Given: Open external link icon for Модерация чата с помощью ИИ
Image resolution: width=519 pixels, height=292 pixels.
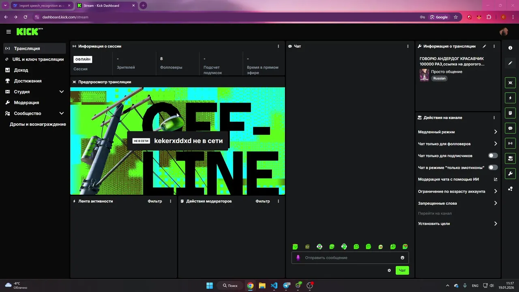Looking at the screenshot, I should 495,179.
